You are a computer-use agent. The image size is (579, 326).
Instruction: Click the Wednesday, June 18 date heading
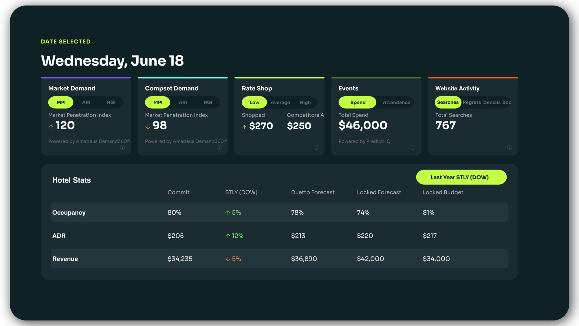(x=112, y=61)
